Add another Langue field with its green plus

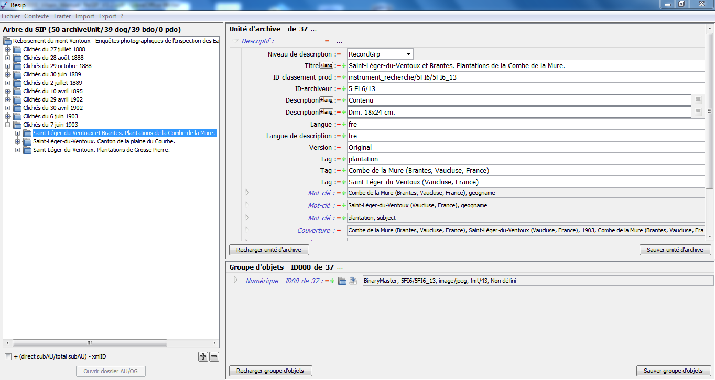coord(344,125)
